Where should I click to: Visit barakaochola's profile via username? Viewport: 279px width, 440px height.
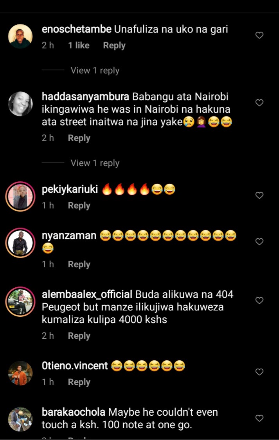point(74,413)
